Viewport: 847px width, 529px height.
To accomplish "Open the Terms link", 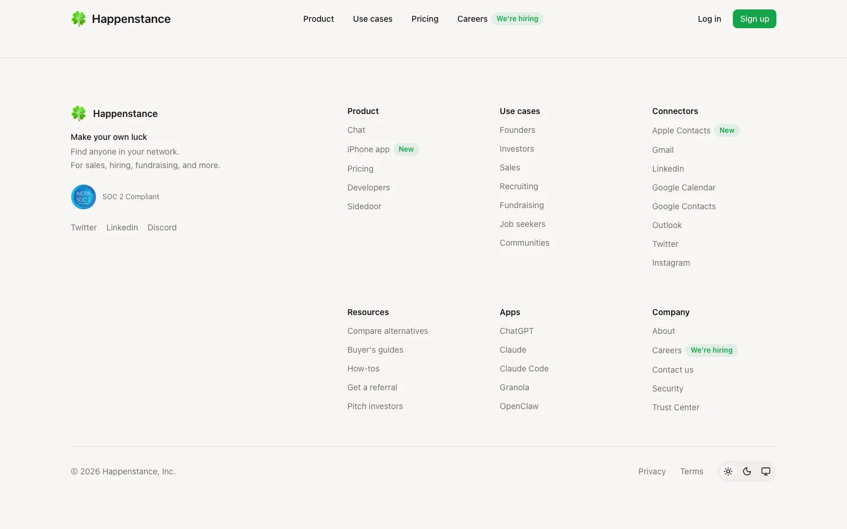I will pyautogui.click(x=692, y=471).
